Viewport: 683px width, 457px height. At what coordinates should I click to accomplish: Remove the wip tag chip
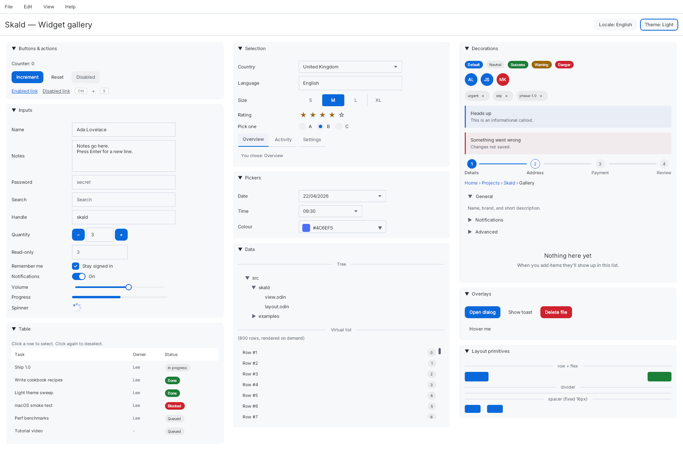(506, 96)
